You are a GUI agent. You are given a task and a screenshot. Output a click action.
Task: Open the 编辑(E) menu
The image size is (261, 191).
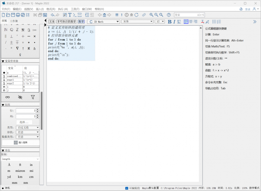pyautogui.click(x=17, y=9)
